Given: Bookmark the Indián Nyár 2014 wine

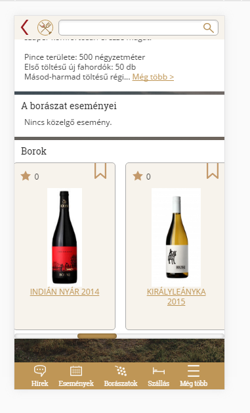Looking at the screenshot, I should [100, 171].
